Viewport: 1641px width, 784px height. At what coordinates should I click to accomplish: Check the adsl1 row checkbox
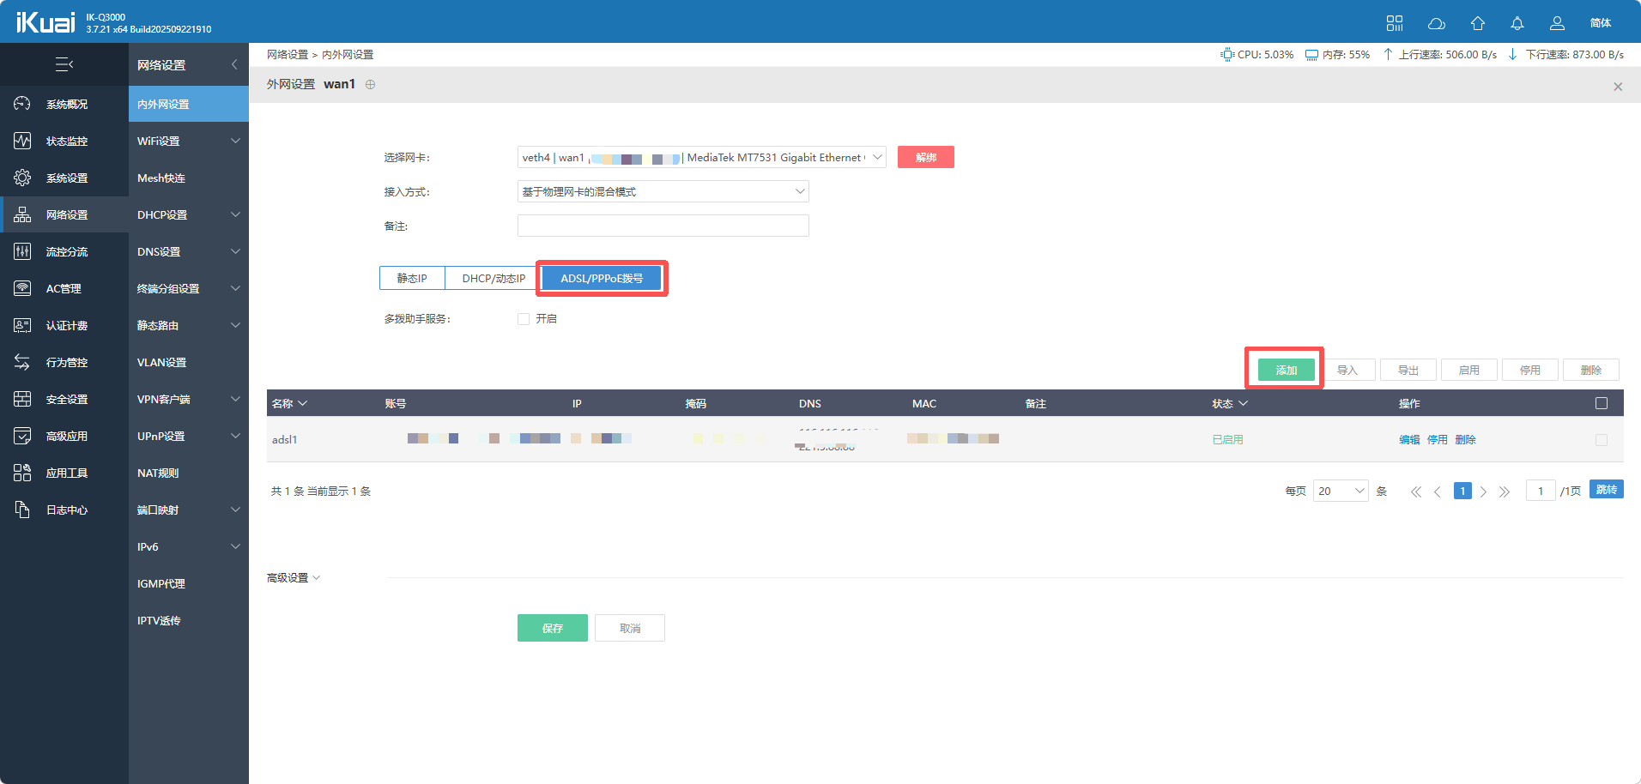pyautogui.click(x=1601, y=440)
